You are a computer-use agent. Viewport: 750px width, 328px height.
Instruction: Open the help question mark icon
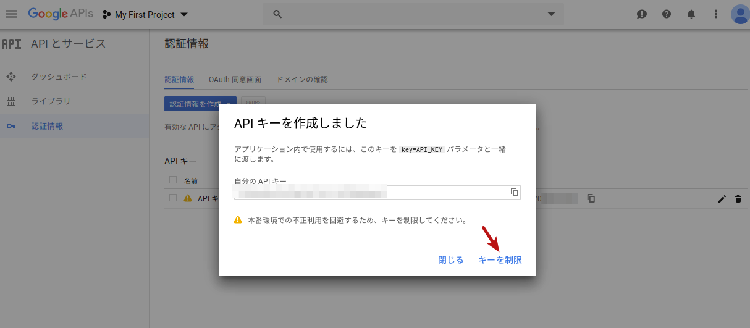click(x=667, y=14)
